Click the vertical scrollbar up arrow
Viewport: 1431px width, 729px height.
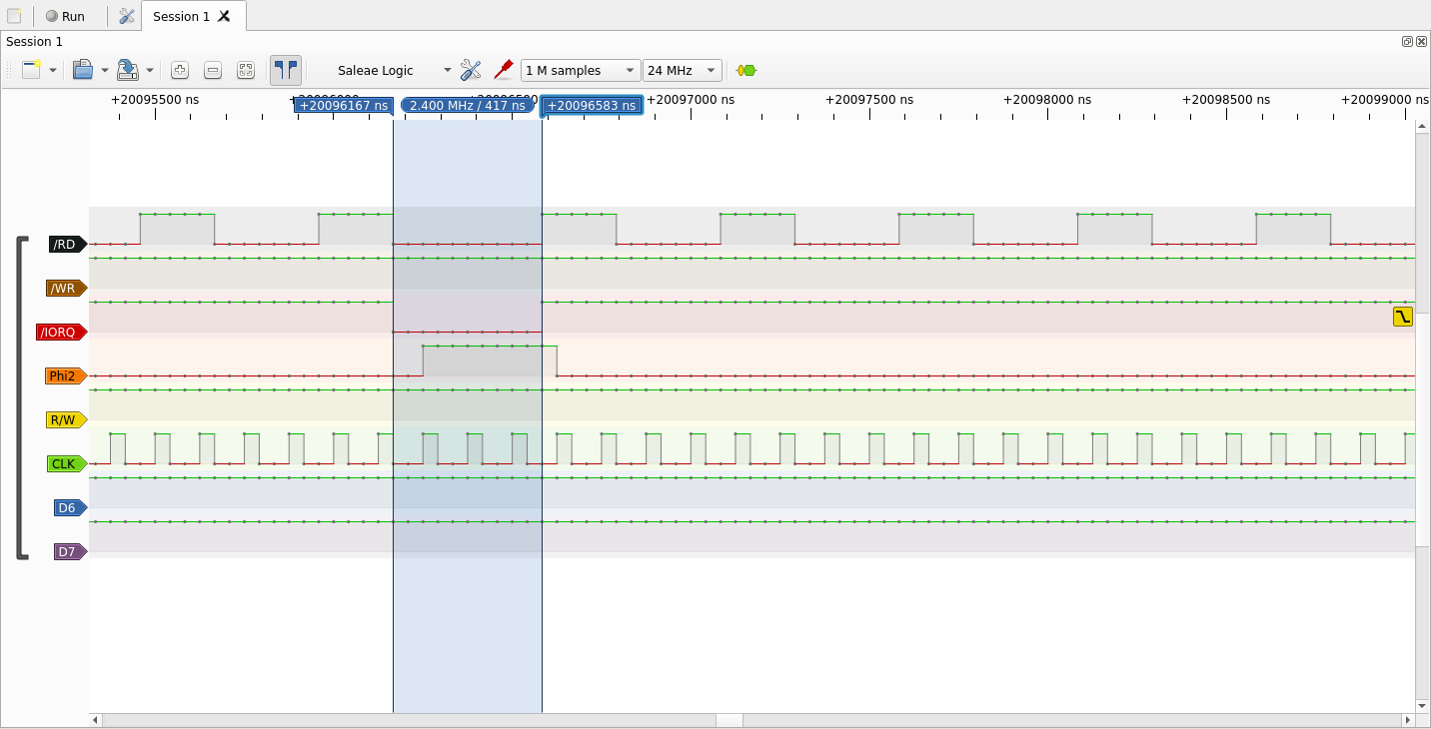[x=1422, y=126]
